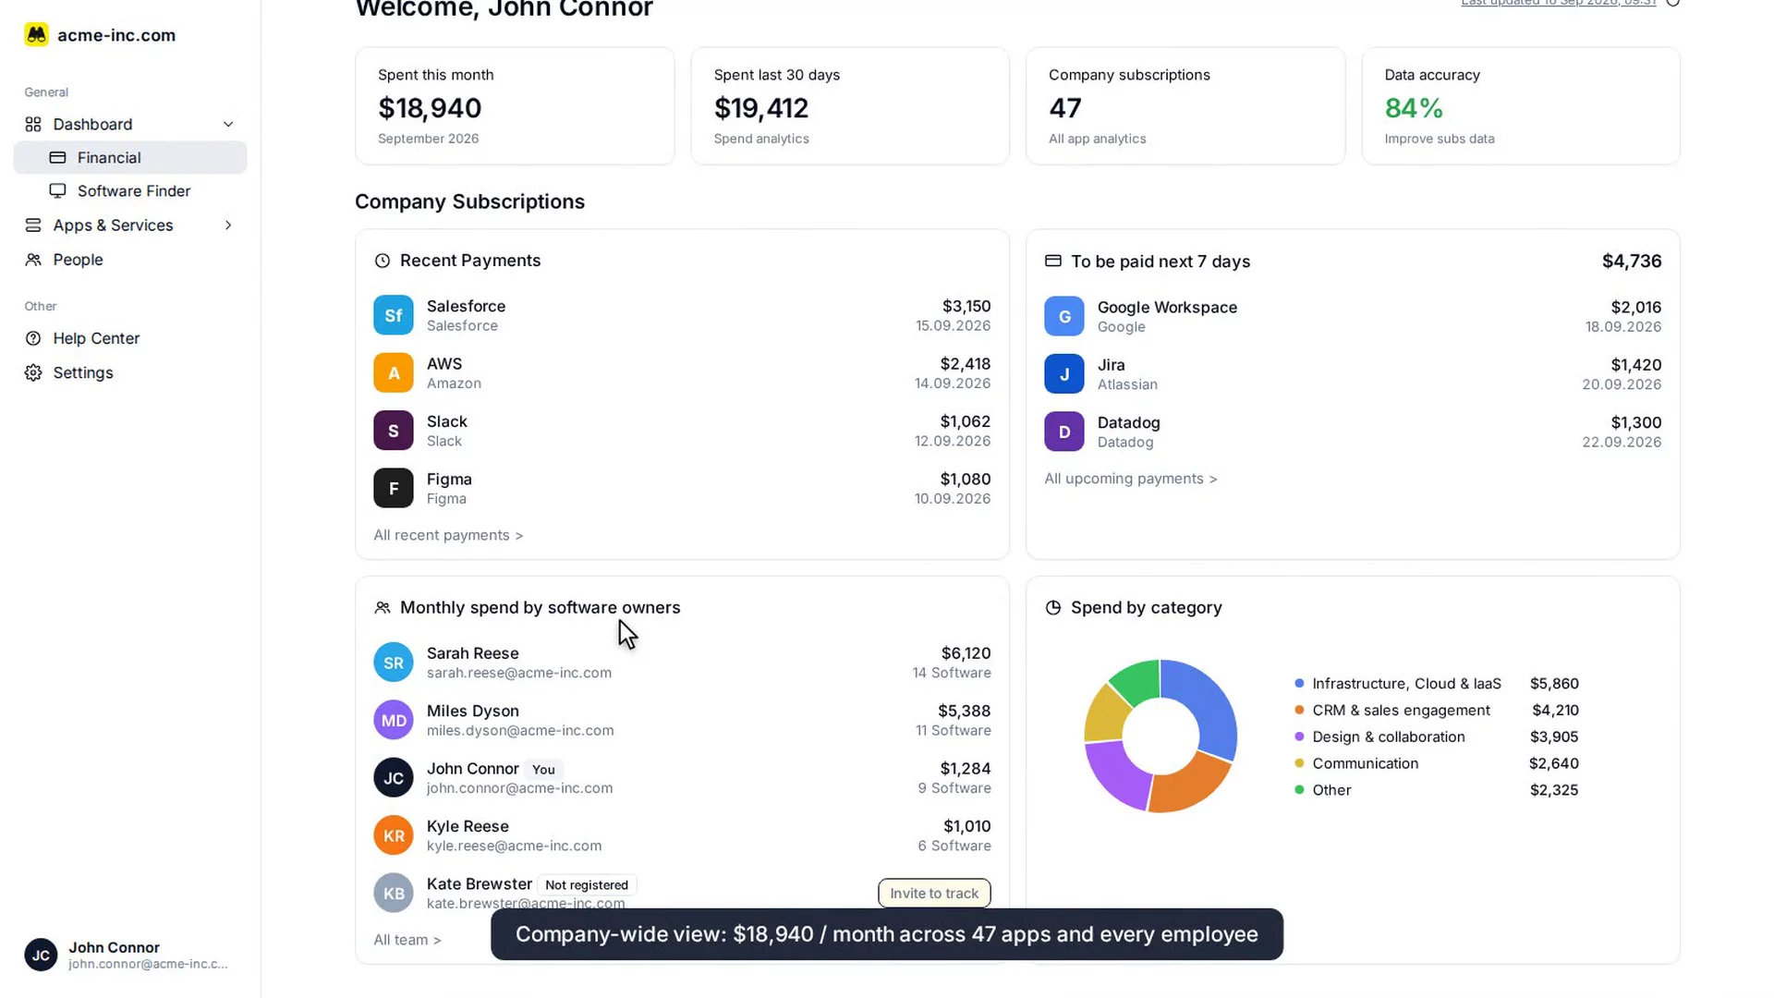The image size is (1774, 998).
Task: Click the Salesforce Sf app icon
Action: pos(394,315)
